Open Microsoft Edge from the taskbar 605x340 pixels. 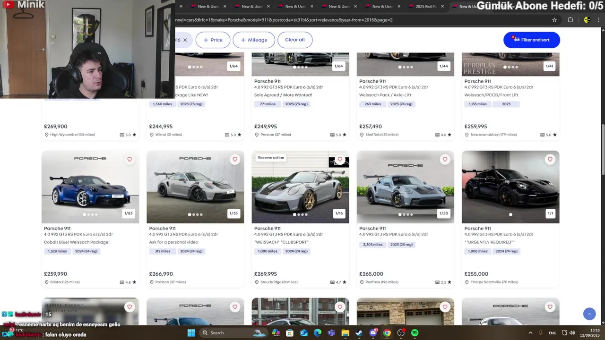(x=318, y=333)
